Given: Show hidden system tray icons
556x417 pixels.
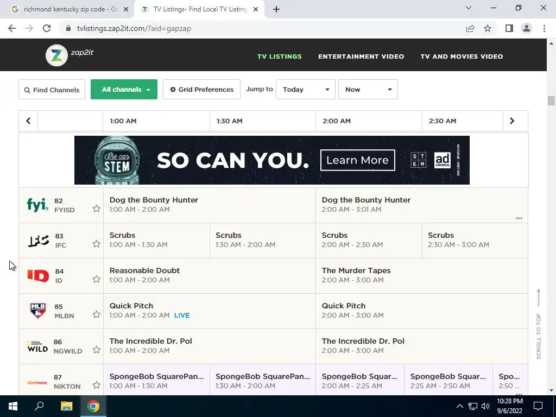Looking at the screenshot, I should point(459,406).
